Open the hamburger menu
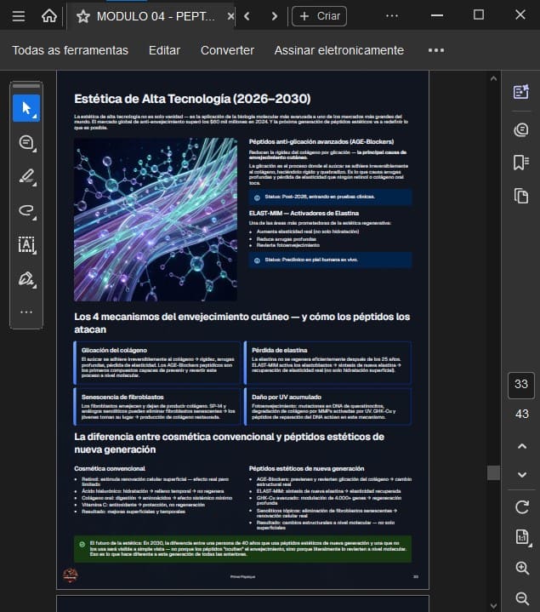This screenshot has height=612, width=540. (x=19, y=16)
